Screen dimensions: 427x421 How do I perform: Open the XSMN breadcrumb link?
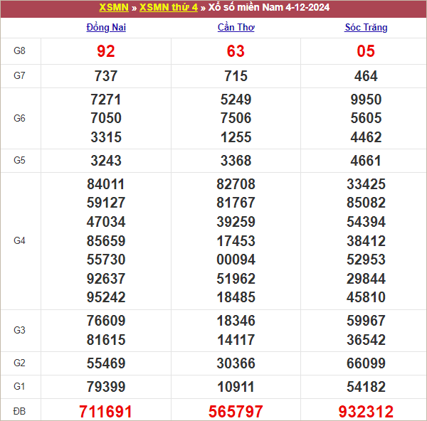114,7
